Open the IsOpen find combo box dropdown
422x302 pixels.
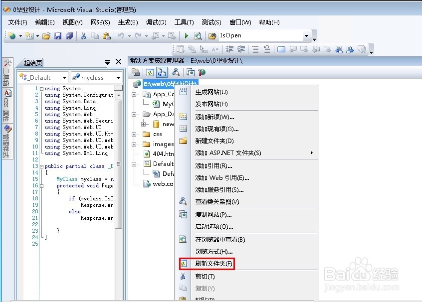click(x=306, y=35)
